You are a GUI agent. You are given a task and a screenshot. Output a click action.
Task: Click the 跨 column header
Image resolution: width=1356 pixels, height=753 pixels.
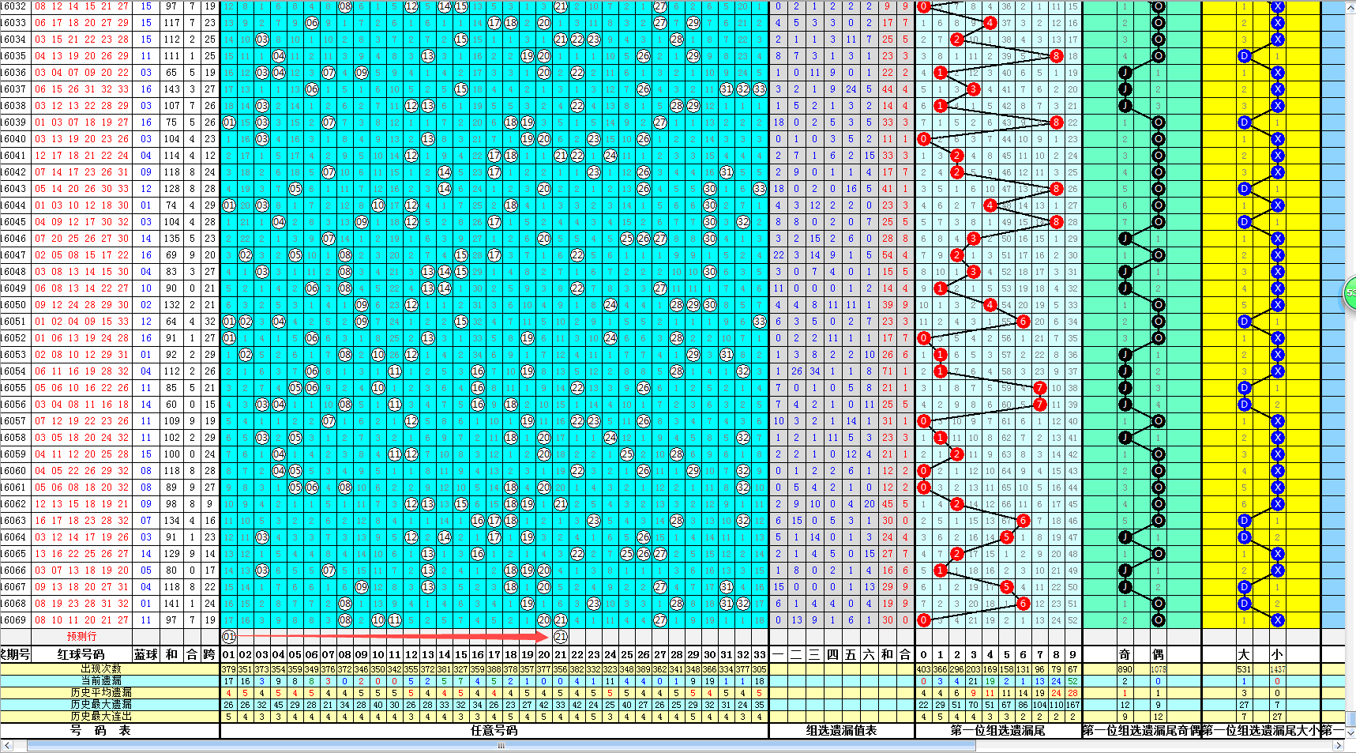click(x=209, y=654)
